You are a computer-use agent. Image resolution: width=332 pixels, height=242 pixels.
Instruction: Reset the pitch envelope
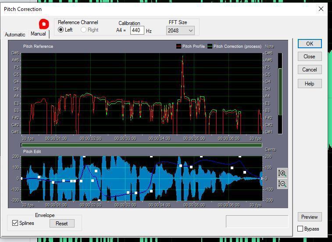click(62, 224)
